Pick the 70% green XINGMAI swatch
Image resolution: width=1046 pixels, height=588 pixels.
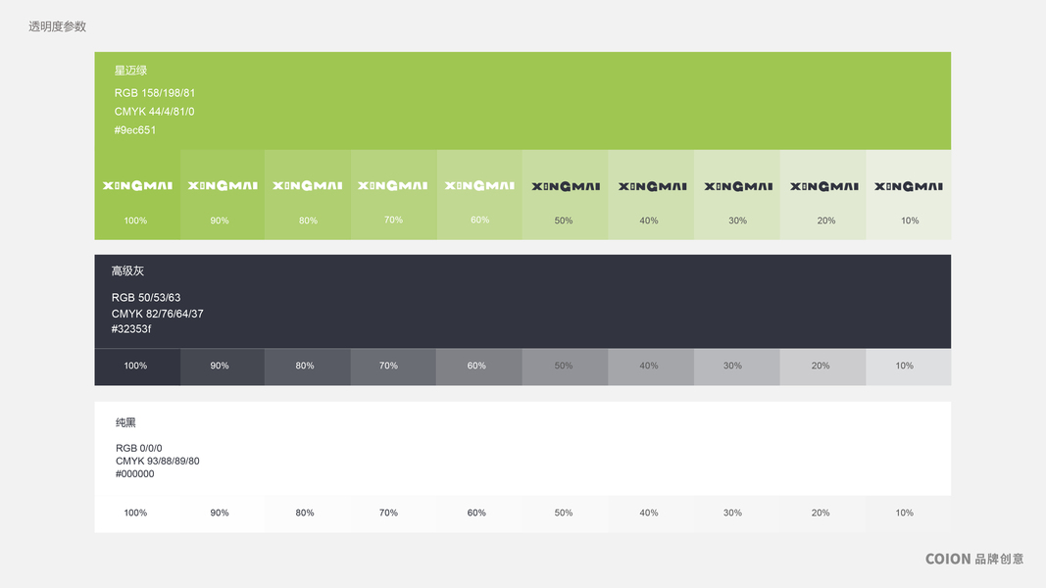click(x=393, y=195)
